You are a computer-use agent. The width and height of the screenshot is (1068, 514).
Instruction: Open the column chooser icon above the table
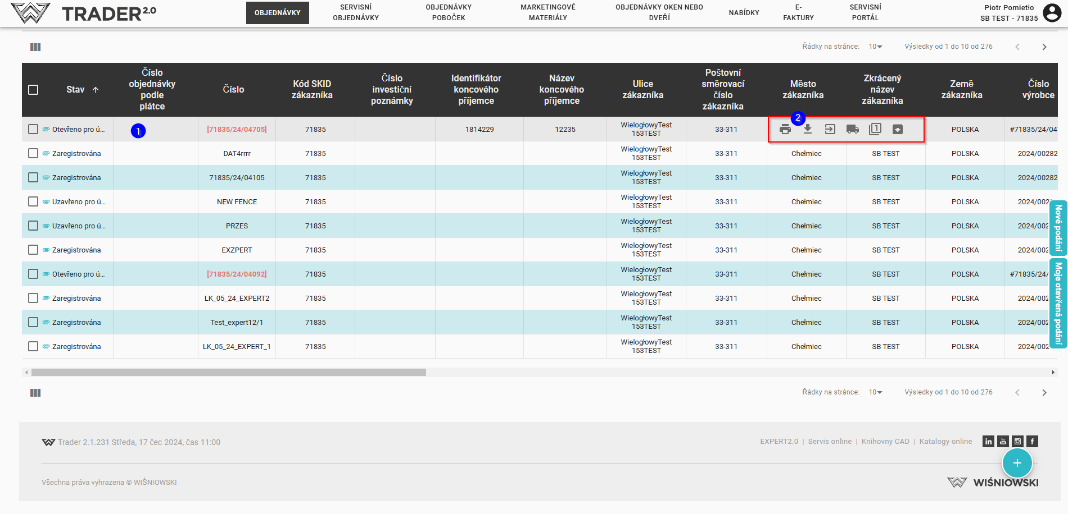point(35,47)
